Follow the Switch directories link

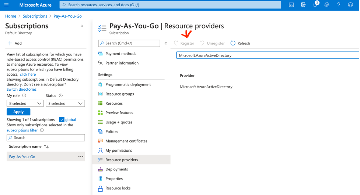point(21,89)
